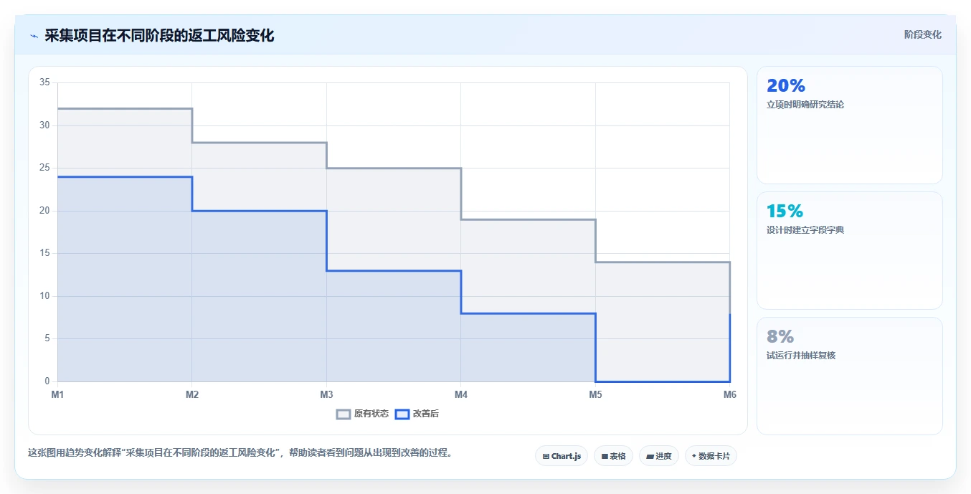Click the 15% value text
Viewport: 971px width, 494px height.
pos(785,212)
